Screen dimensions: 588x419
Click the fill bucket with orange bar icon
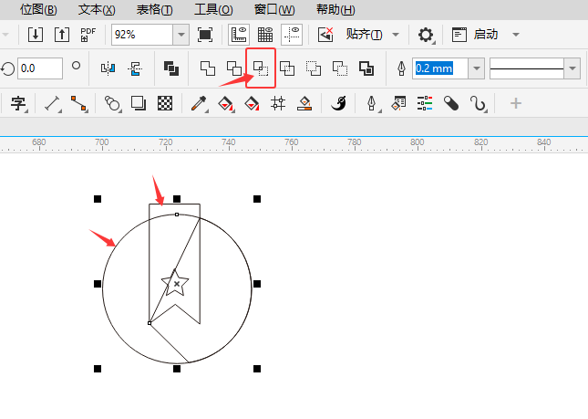tap(304, 103)
